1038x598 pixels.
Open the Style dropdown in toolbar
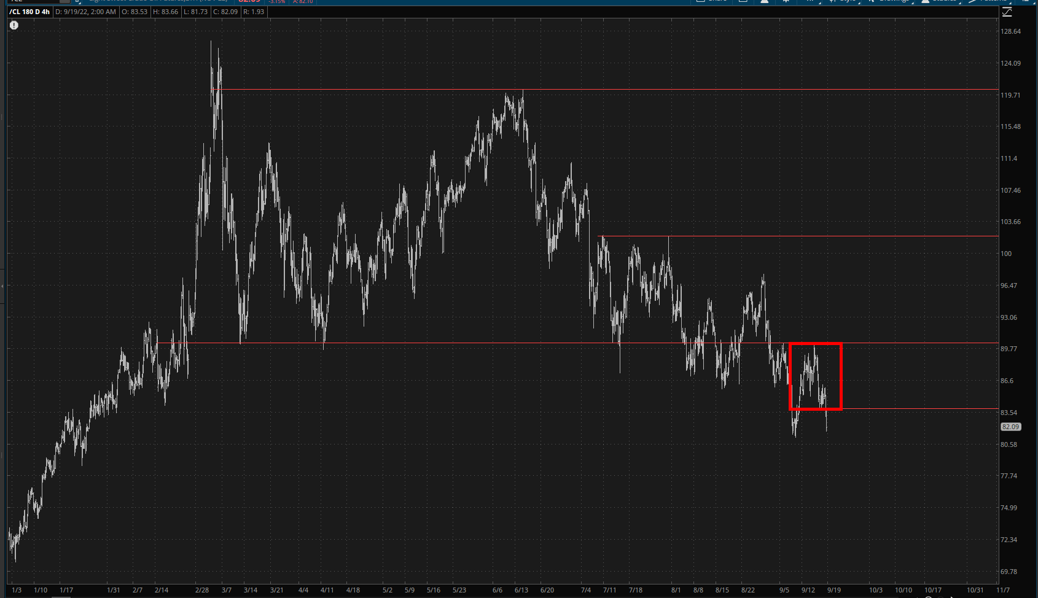pyautogui.click(x=845, y=1)
